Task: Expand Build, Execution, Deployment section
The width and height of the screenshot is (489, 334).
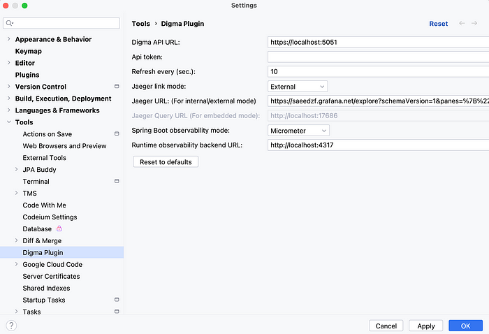Action: point(8,99)
